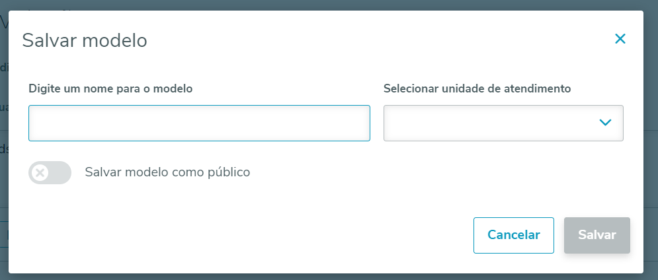
Task: Expand the Selecionar unidade de atendimento combo box
Action: click(503, 123)
